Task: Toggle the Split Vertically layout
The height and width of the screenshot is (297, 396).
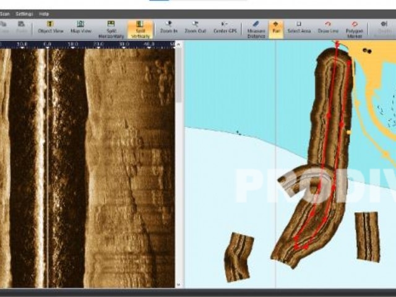Action: [140, 29]
